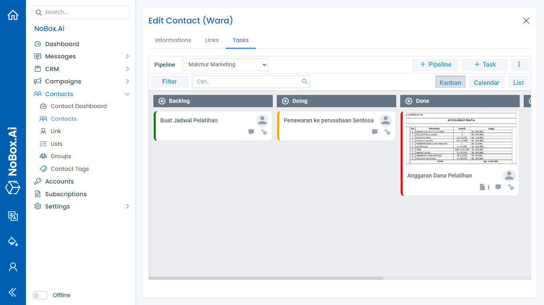Select the attachment icon on Anggaran Dana Pelatihan
Viewport: 544px width, 305px height.
pos(482,187)
